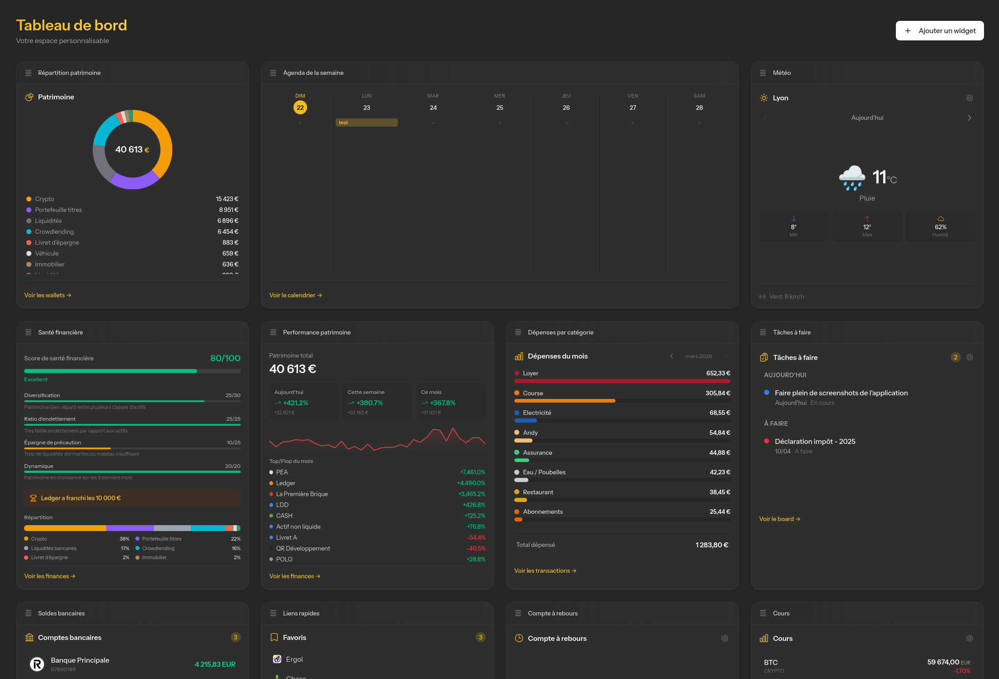This screenshot has width=999, height=679.
Task: Open the weather settings gear in Lyon widget
Action: coord(970,98)
